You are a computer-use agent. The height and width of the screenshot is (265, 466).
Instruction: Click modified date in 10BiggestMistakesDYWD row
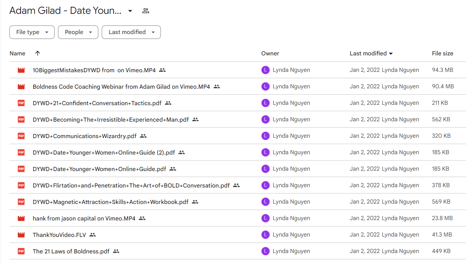[x=365, y=70]
